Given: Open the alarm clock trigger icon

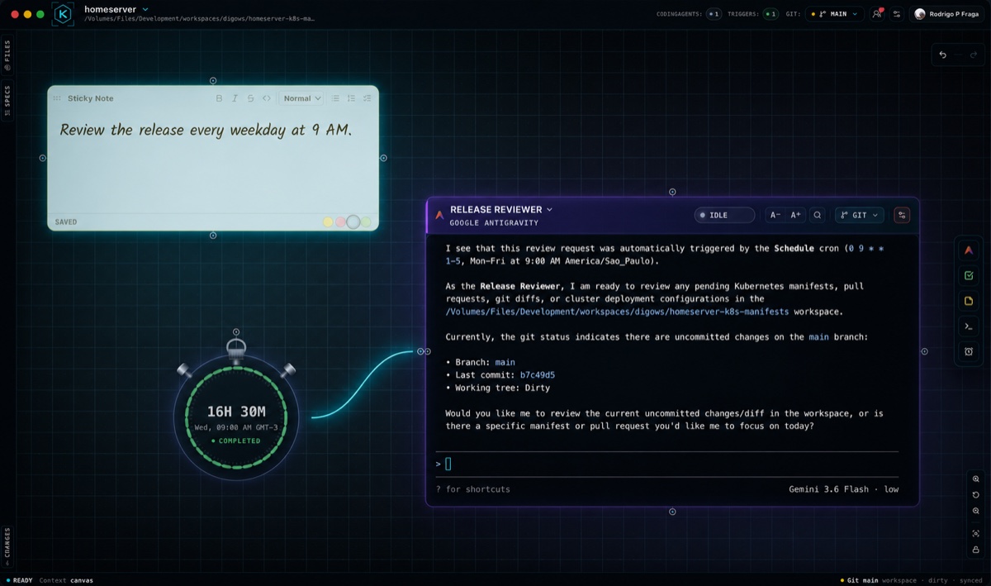Looking at the screenshot, I should coord(969,351).
